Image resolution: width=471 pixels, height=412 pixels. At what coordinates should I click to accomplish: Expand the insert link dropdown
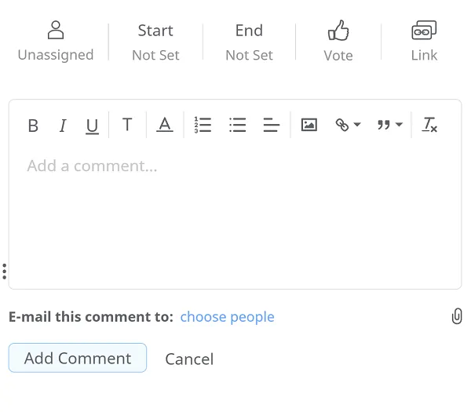pyautogui.click(x=348, y=125)
